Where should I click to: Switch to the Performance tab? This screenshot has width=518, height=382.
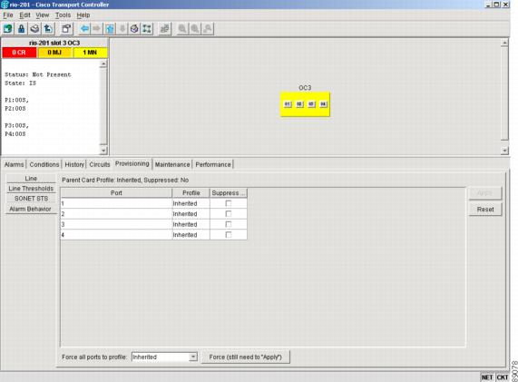click(213, 164)
